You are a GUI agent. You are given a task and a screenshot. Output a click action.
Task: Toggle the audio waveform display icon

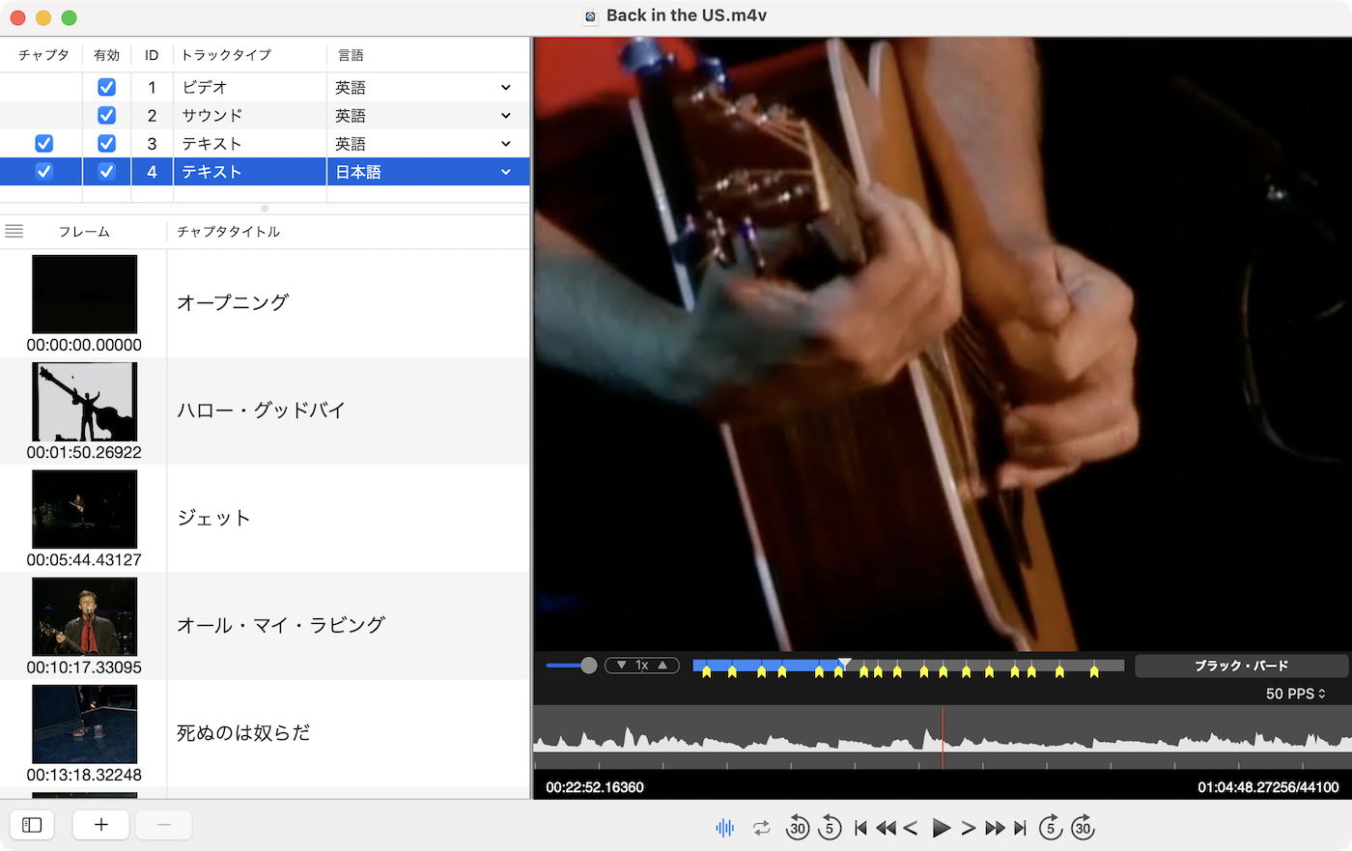coord(724,828)
